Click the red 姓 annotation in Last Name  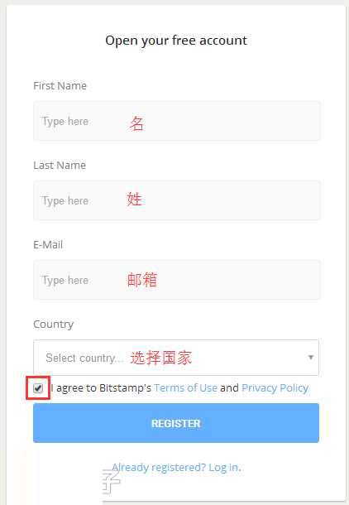pyautogui.click(x=135, y=199)
